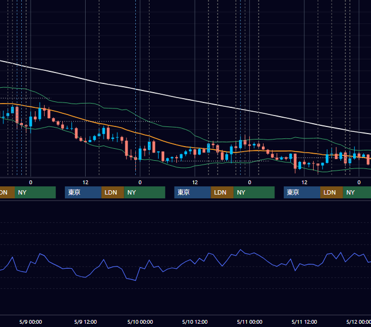Click the 5/11 12:00 date label

tap(304, 322)
